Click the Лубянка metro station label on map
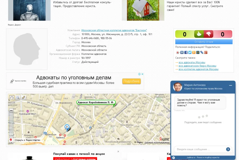239x160 pixels. point(60,138)
